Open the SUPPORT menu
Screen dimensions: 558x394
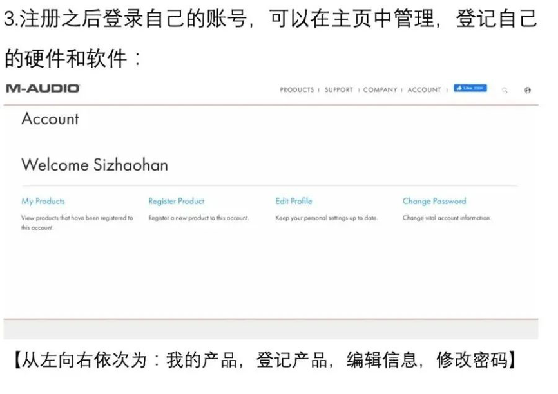point(338,90)
